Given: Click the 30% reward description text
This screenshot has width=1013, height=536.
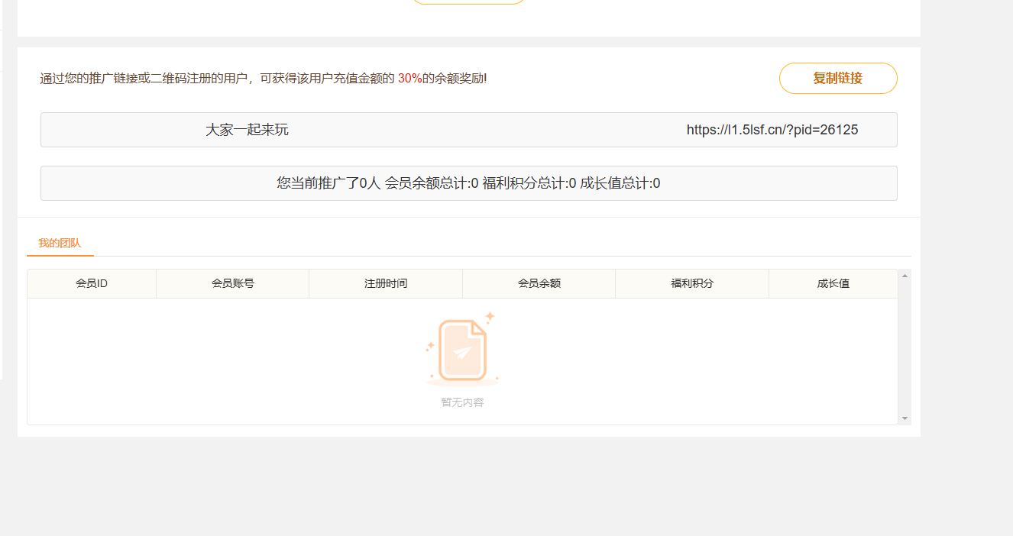Looking at the screenshot, I should coord(264,78).
